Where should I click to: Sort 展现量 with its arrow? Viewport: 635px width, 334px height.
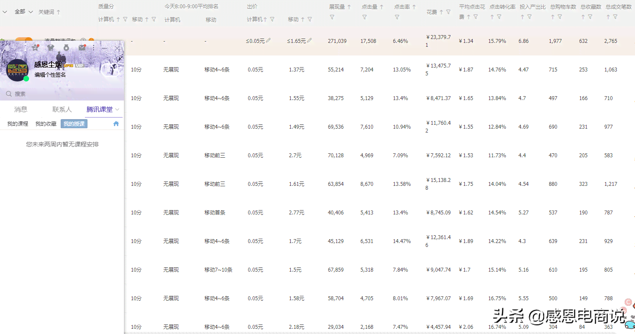pos(349,7)
